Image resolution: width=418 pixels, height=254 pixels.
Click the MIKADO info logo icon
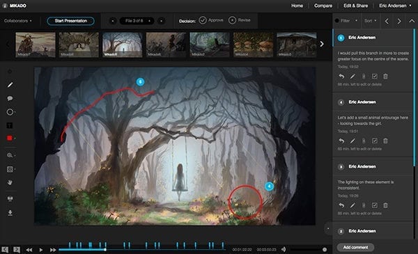[x=5, y=6]
